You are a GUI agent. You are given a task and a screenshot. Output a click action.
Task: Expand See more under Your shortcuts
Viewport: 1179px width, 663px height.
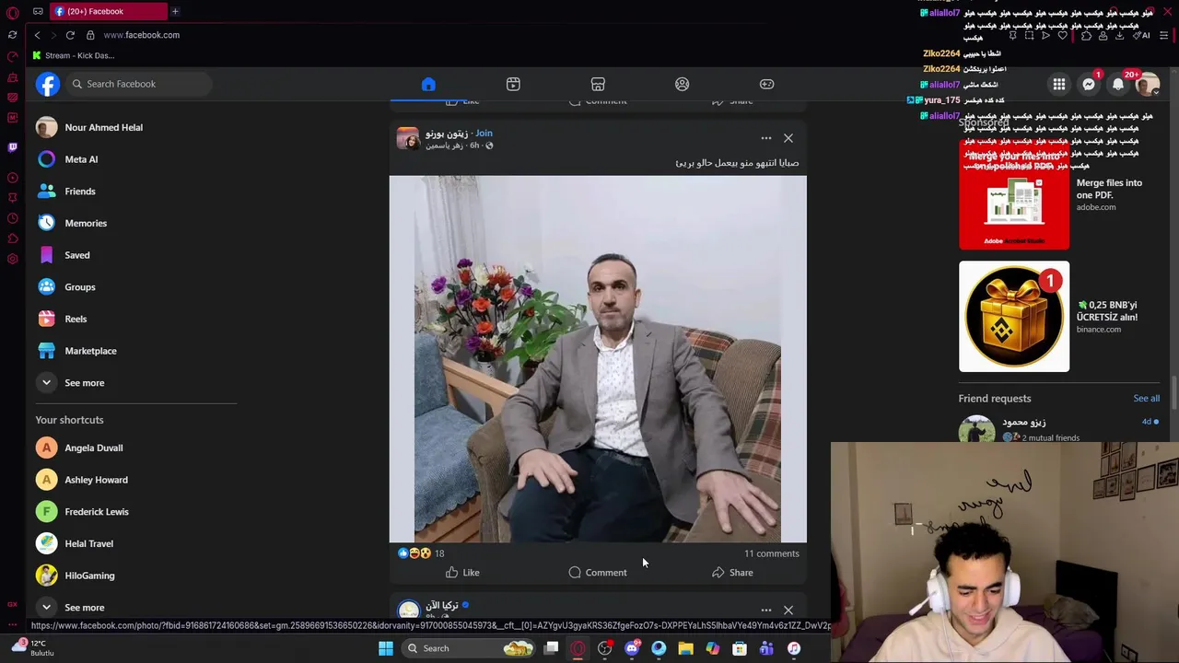pos(135,608)
